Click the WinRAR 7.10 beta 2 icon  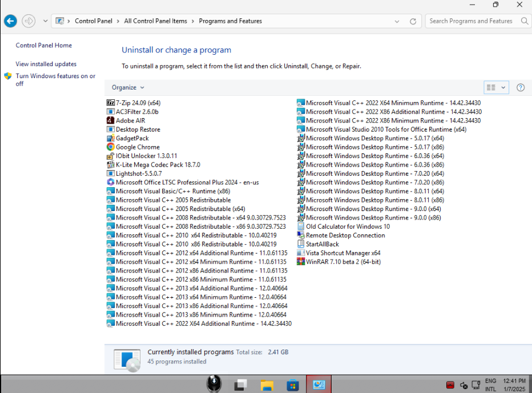[x=301, y=261]
